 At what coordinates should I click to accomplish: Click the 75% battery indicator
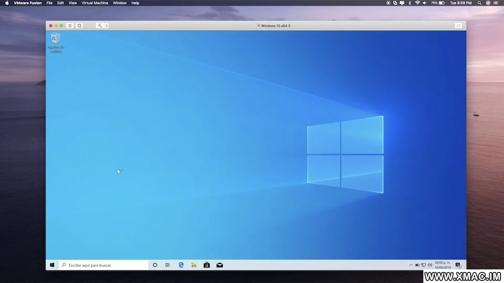(438, 3)
